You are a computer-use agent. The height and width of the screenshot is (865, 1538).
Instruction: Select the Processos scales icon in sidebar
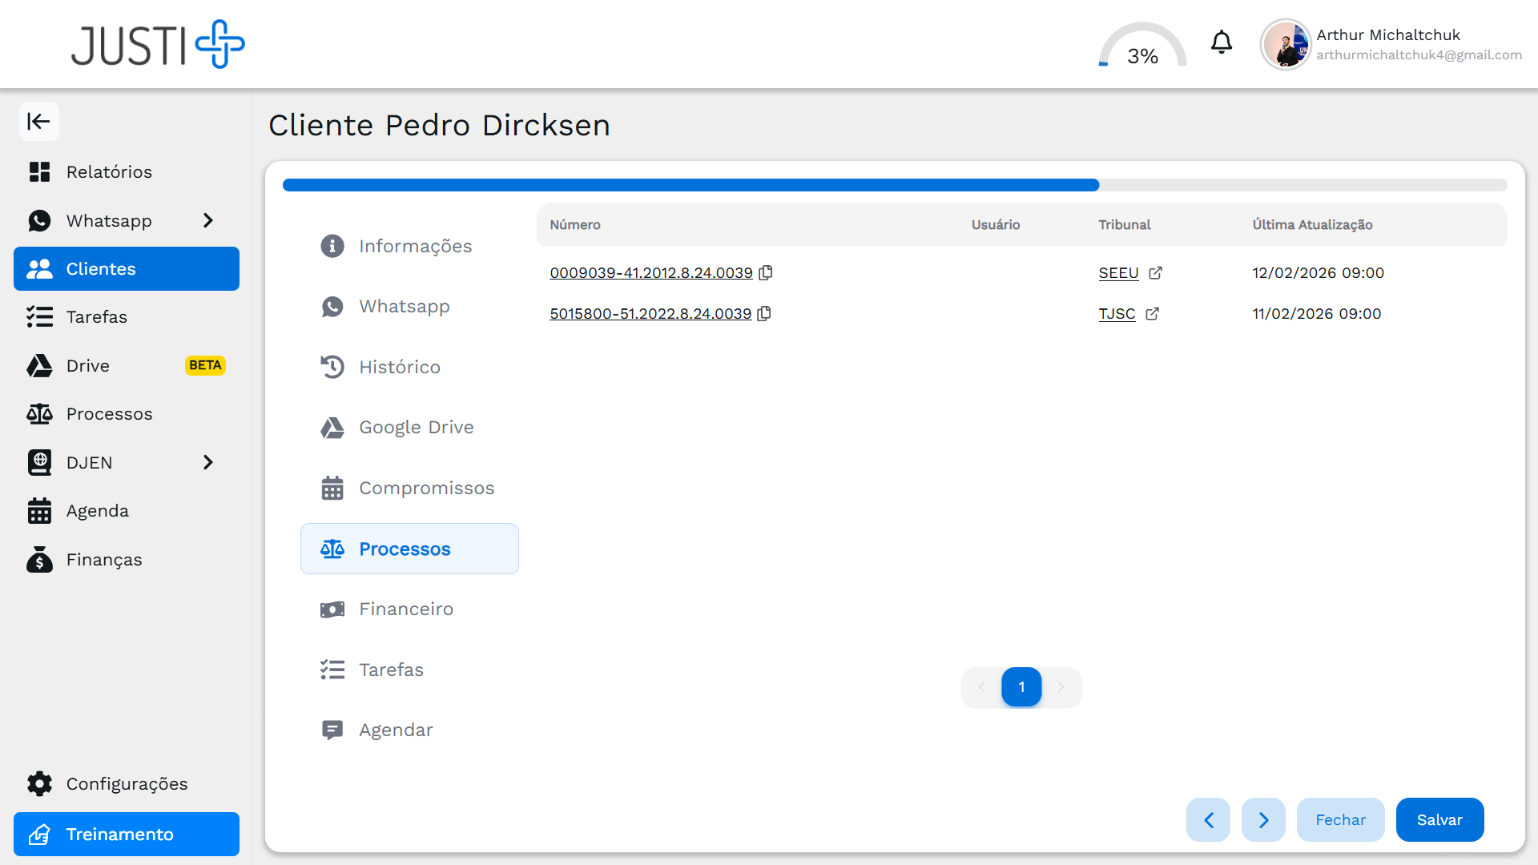[x=39, y=413]
